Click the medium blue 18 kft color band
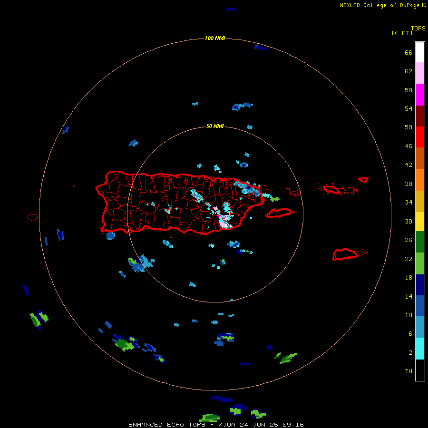Viewport: 428px width, 428px height. (x=420, y=306)
